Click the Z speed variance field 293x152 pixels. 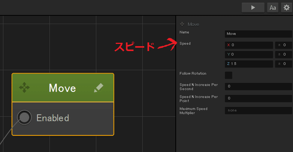tap(283, 64)
